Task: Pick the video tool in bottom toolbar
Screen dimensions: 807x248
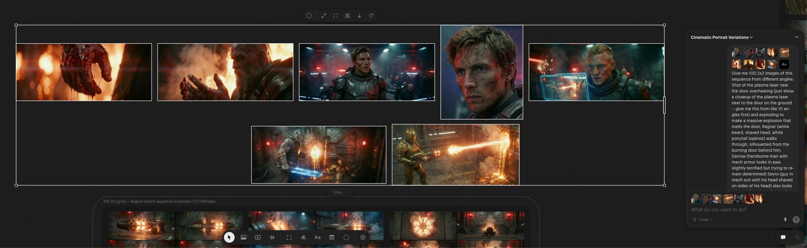Action: coord(258,237)
